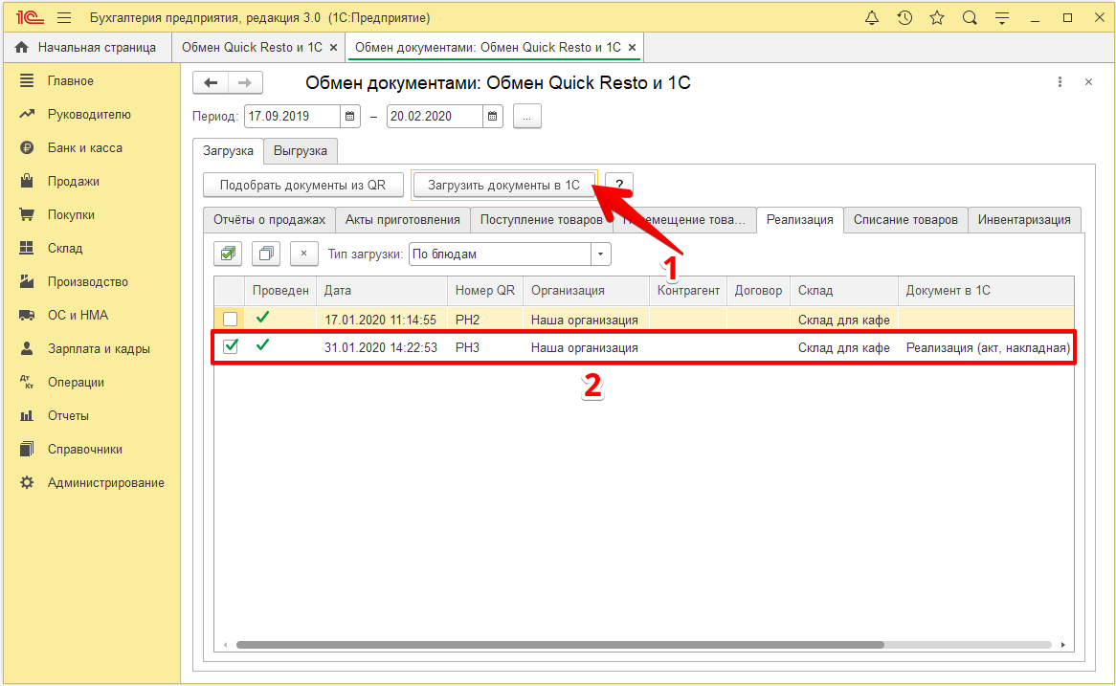
Task: Open favorites star icon
Action: (x=937, y=18)
